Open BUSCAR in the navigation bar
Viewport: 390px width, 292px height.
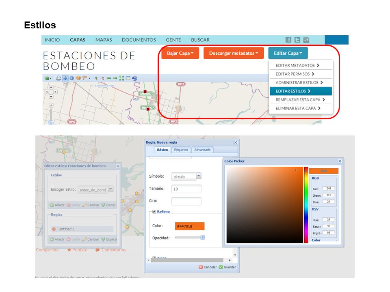coord(200,40)
